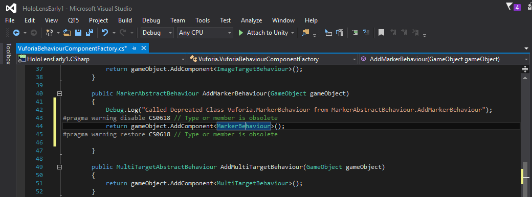Collapse the AddMultiTargetBehaviour method outline

60,167
